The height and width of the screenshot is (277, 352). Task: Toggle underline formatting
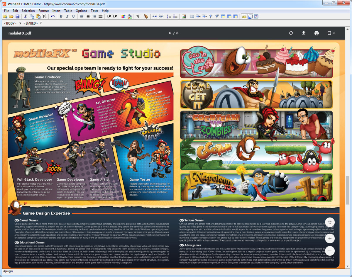click(73, 16)
